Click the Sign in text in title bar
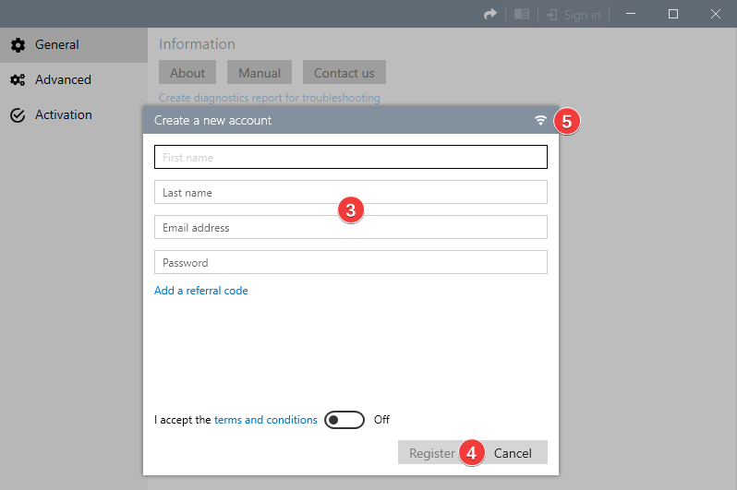The image size is (737, 490). pyautogui.click(x=583, y=15)
